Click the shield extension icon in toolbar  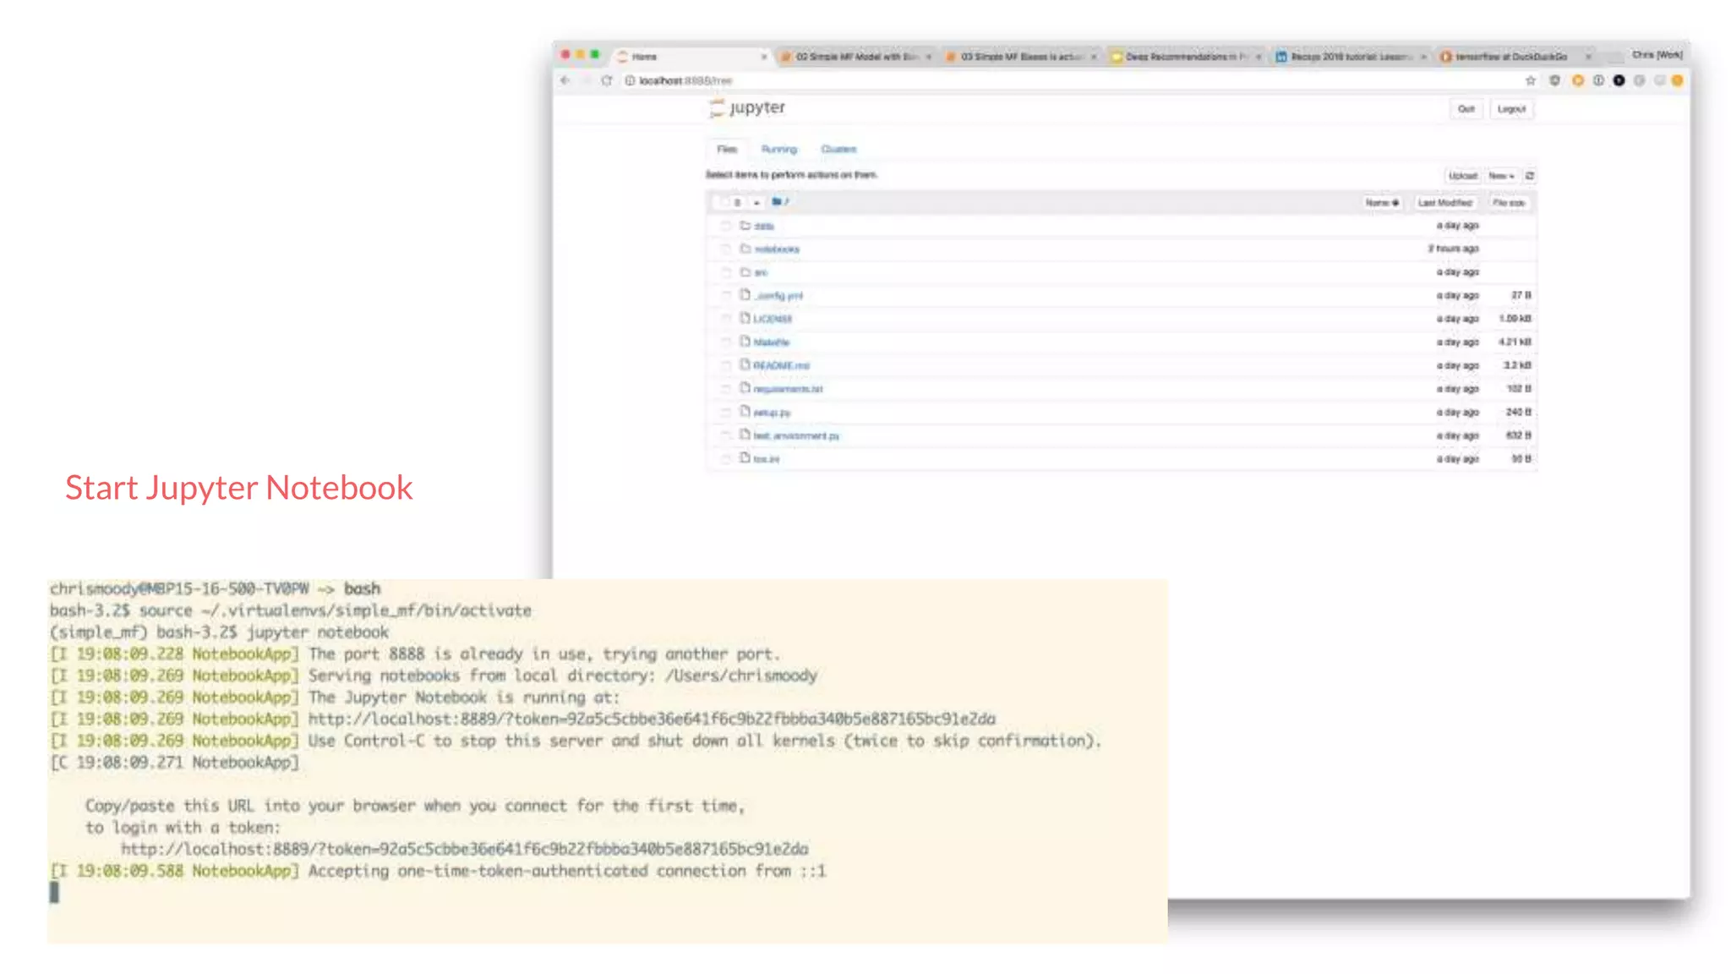tap(1554, 80)
